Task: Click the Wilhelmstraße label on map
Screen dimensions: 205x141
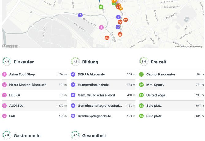Action: coord(89,22)
